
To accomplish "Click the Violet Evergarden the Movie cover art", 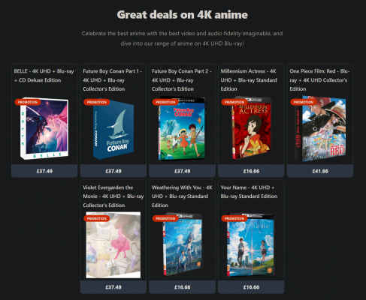I will pos(113,245).
